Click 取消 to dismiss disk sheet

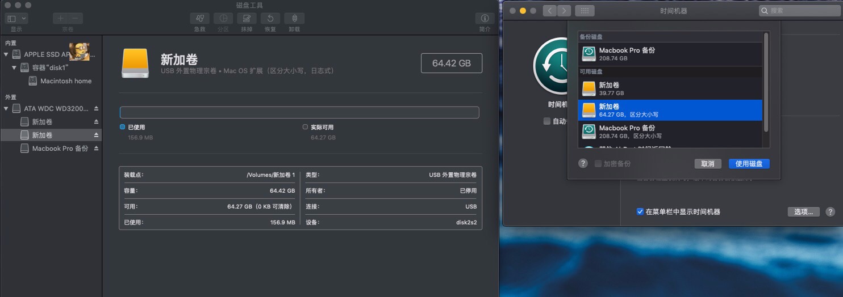(707, 164)
